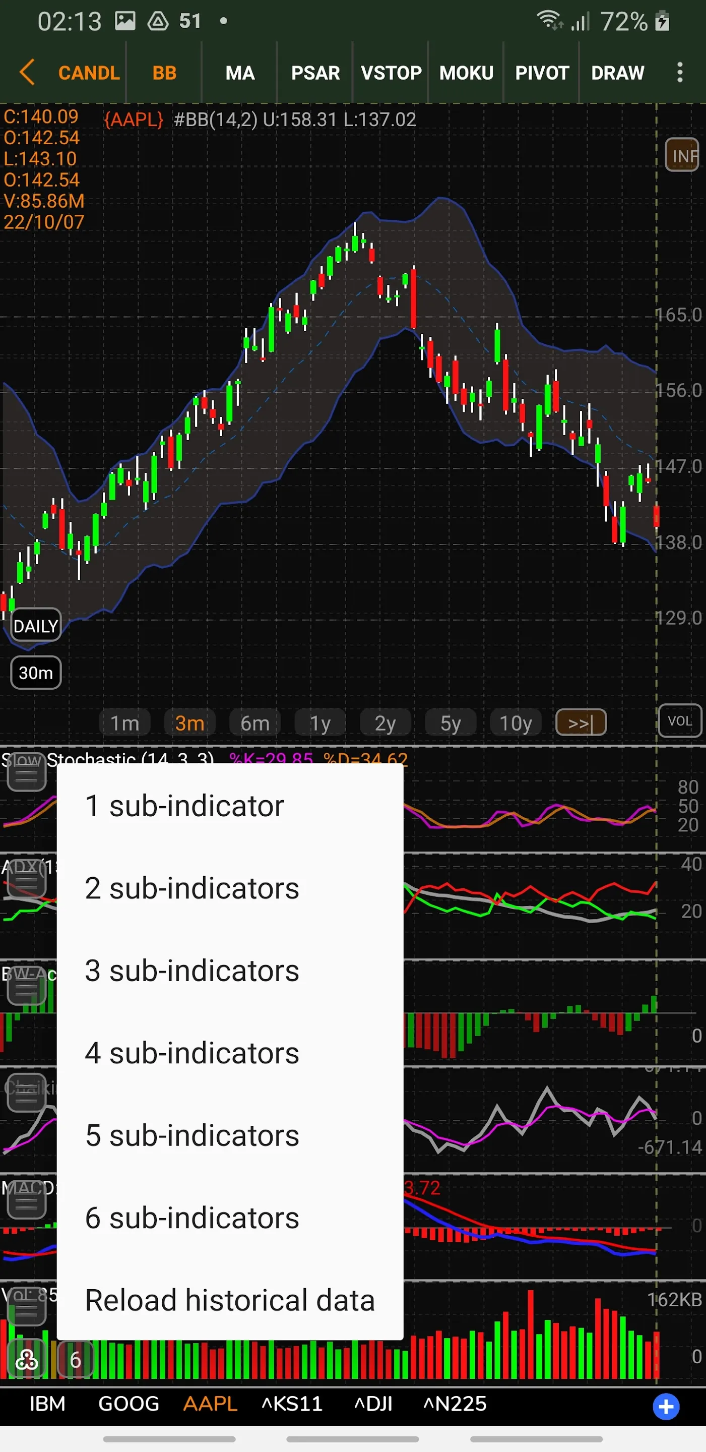Tap the orange back arrow

point(27,73)
